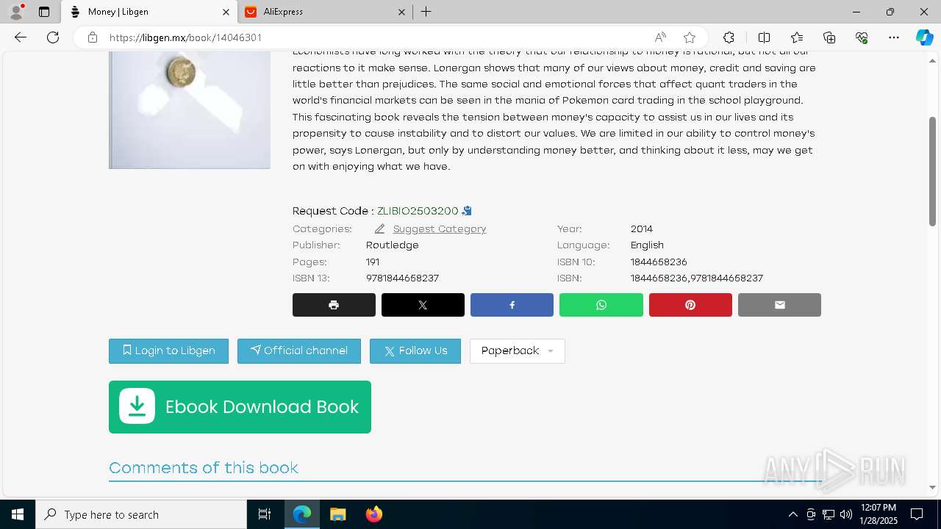The width and height of the screenshot is (941, 529).
Task: Open Collections panel
Action: tap(829, 37)
